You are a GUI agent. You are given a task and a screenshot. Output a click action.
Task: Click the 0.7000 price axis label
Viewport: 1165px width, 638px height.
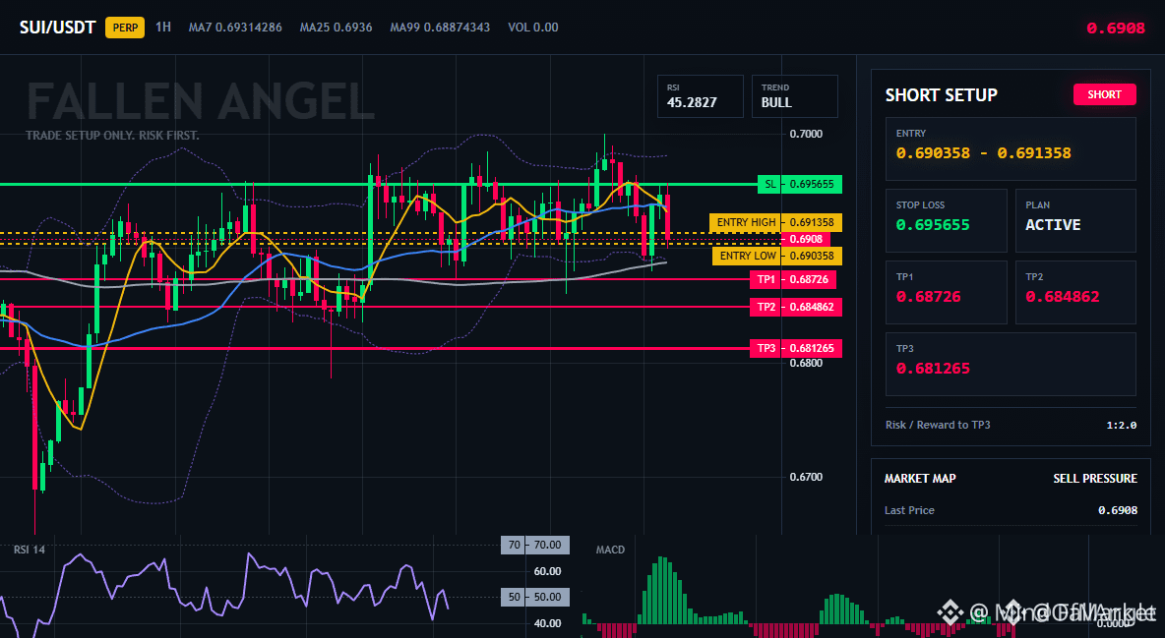806,134
